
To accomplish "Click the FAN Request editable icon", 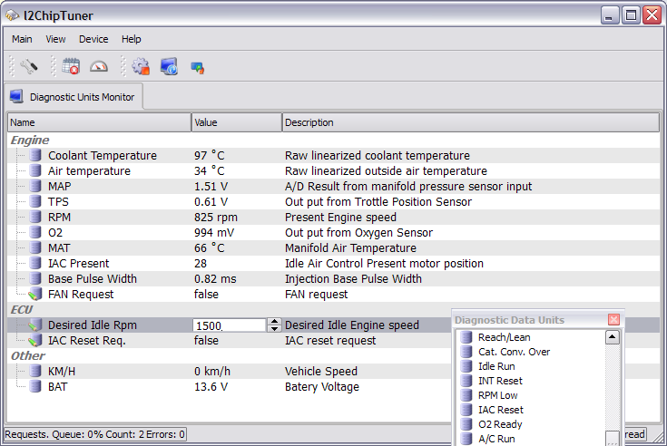I will pyautogui.click(x=35, y=294).
